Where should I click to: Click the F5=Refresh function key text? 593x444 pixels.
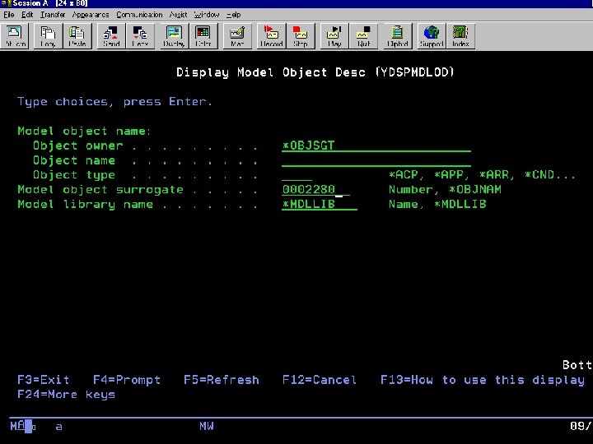222,380
